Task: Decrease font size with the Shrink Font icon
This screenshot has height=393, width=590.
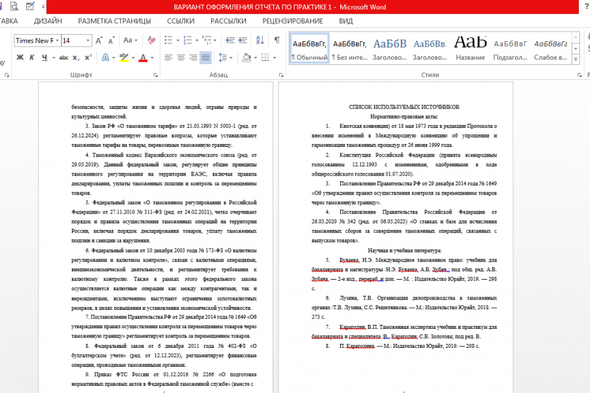Action: [x=111, y=40]
